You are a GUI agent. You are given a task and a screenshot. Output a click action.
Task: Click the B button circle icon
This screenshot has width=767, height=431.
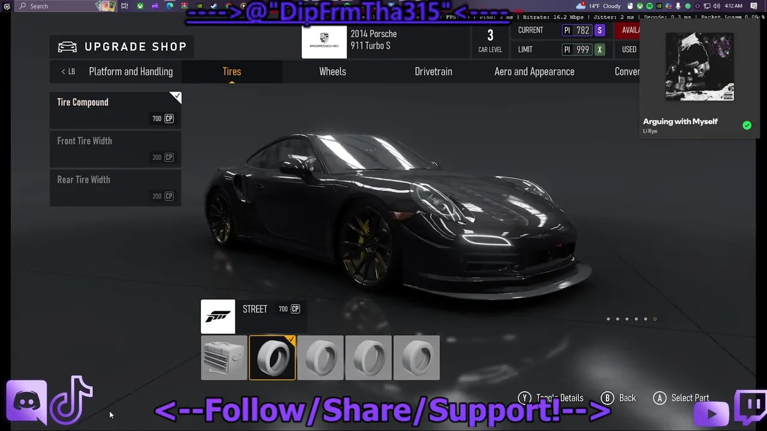tap(608, 398)
